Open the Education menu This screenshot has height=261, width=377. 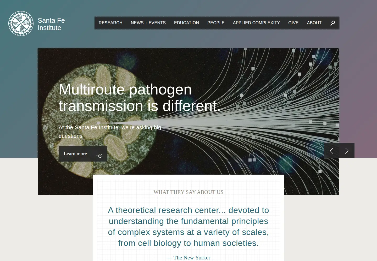pos(186,23)
